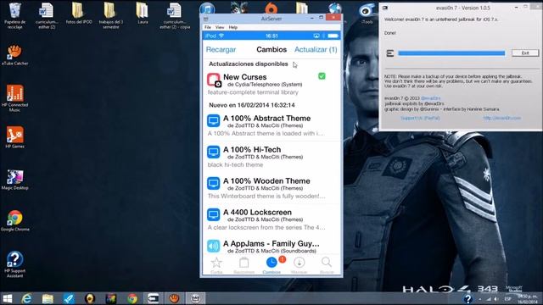
Task: Open Chrome from the taskbar
Action: (x=132, y=298)
